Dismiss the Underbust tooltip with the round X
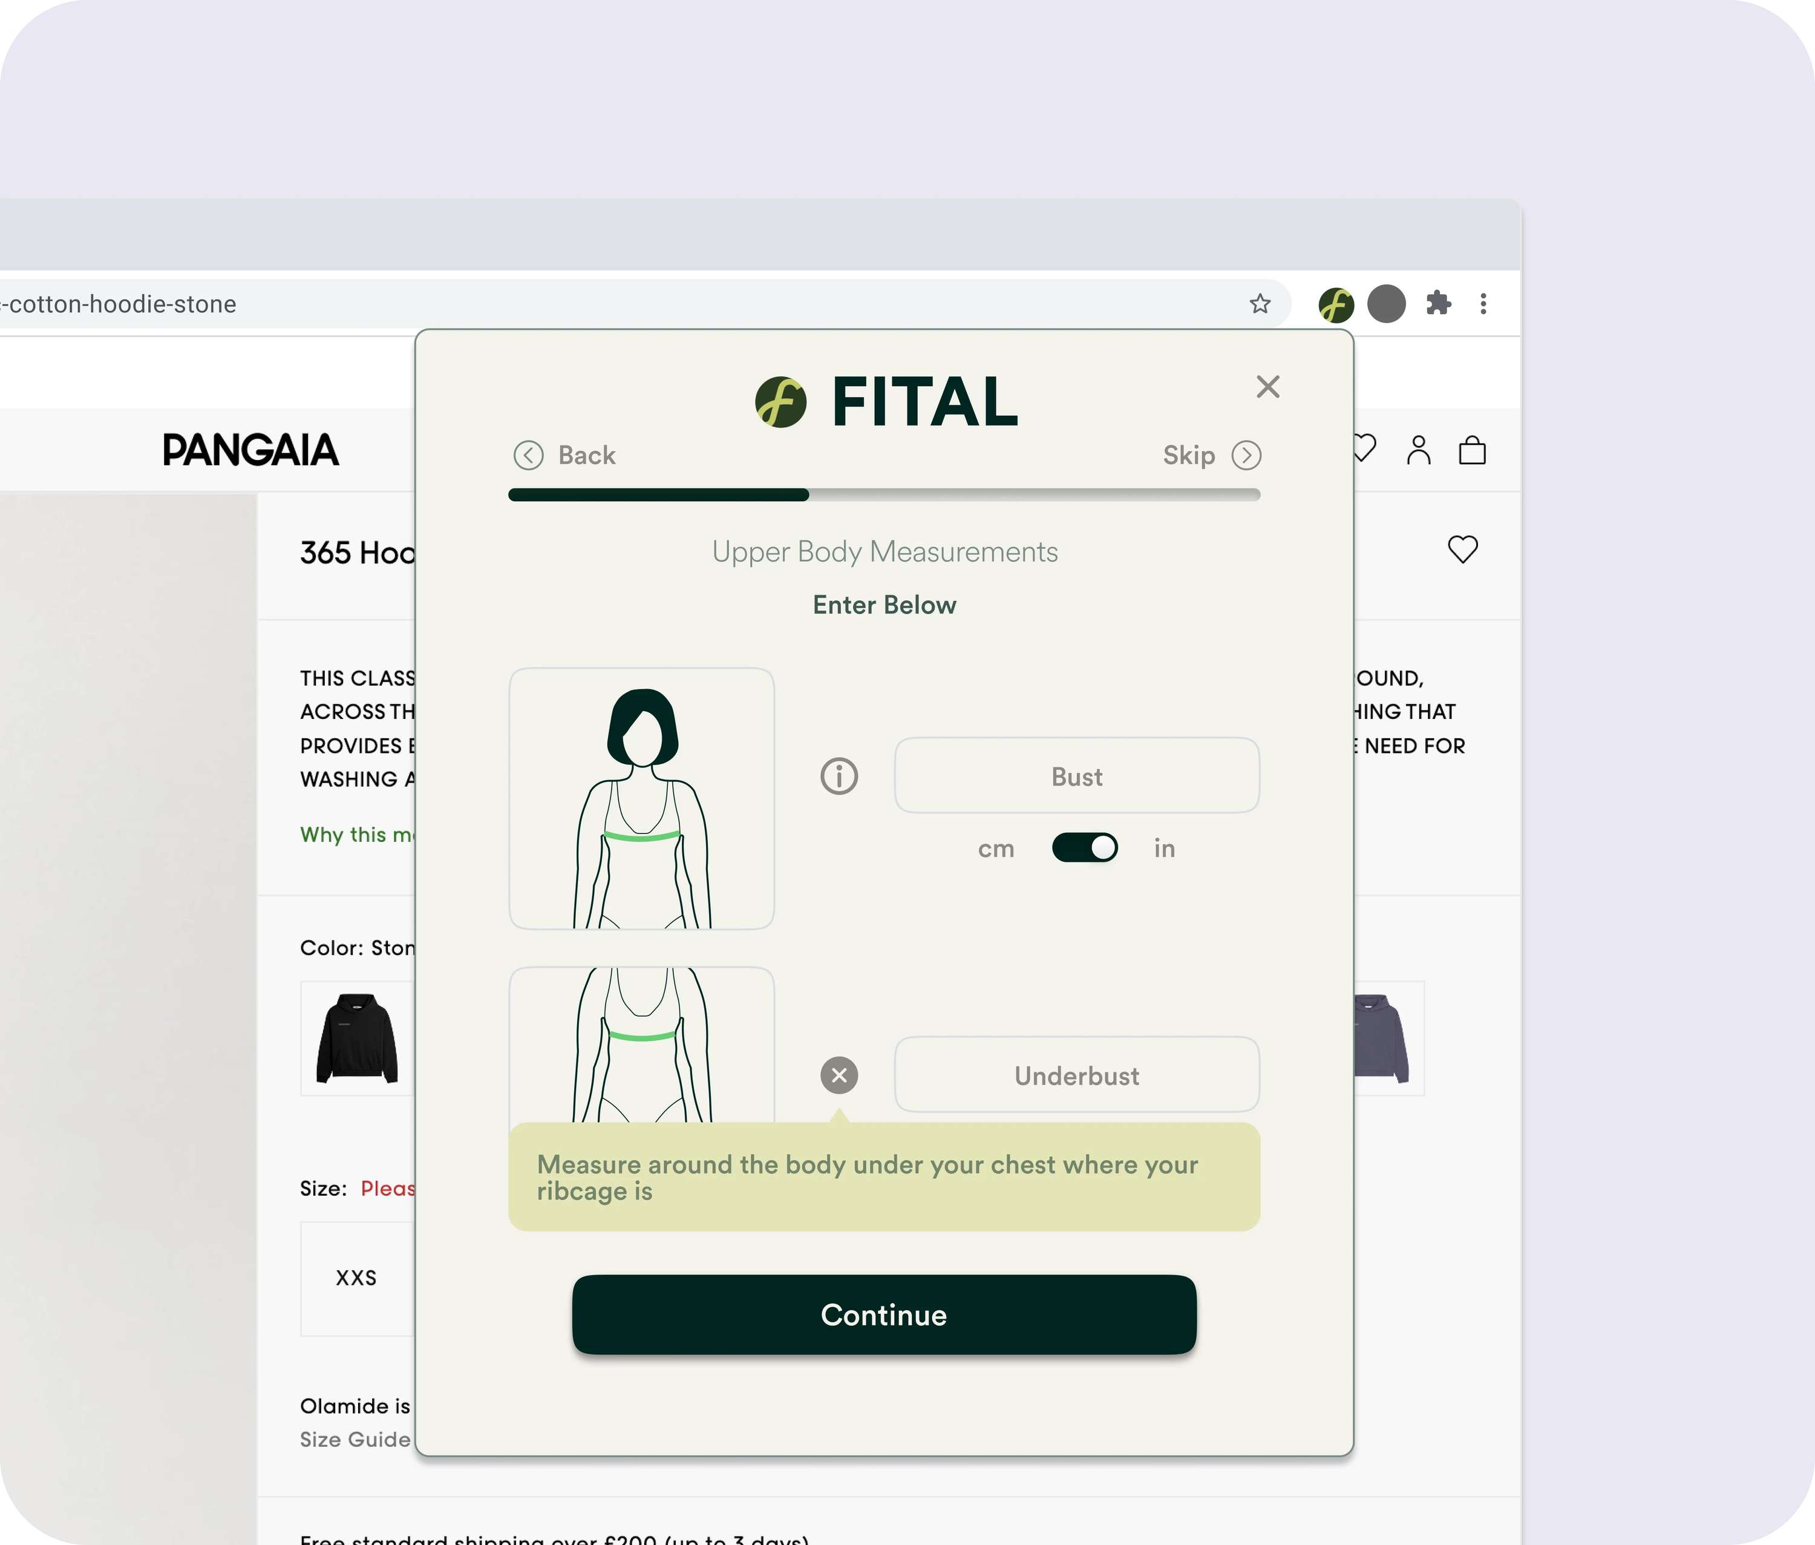The image size is (1815, 1545). pos(838,1075)
